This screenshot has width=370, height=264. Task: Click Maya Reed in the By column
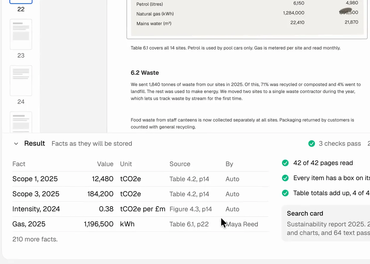click(242, 224)
